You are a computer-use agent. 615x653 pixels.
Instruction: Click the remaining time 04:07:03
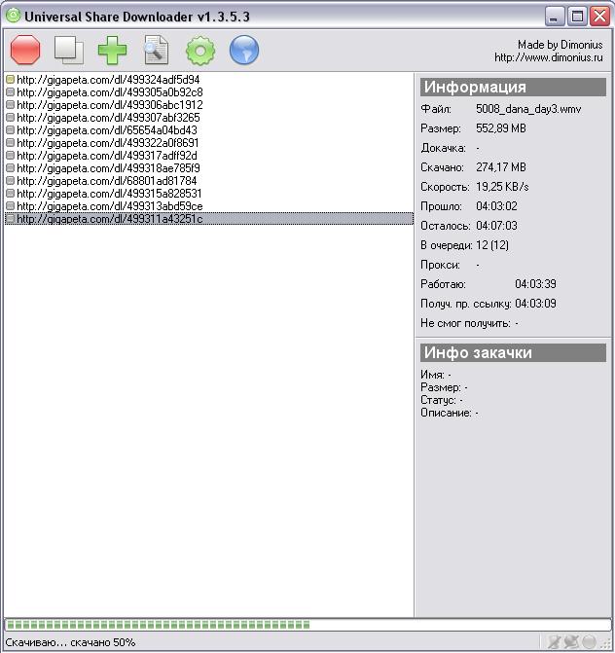pyautogui.click(x=496, y=226)
